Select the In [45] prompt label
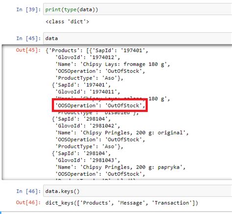This screenshot has height=214, width=232. (x=28, y=39)
